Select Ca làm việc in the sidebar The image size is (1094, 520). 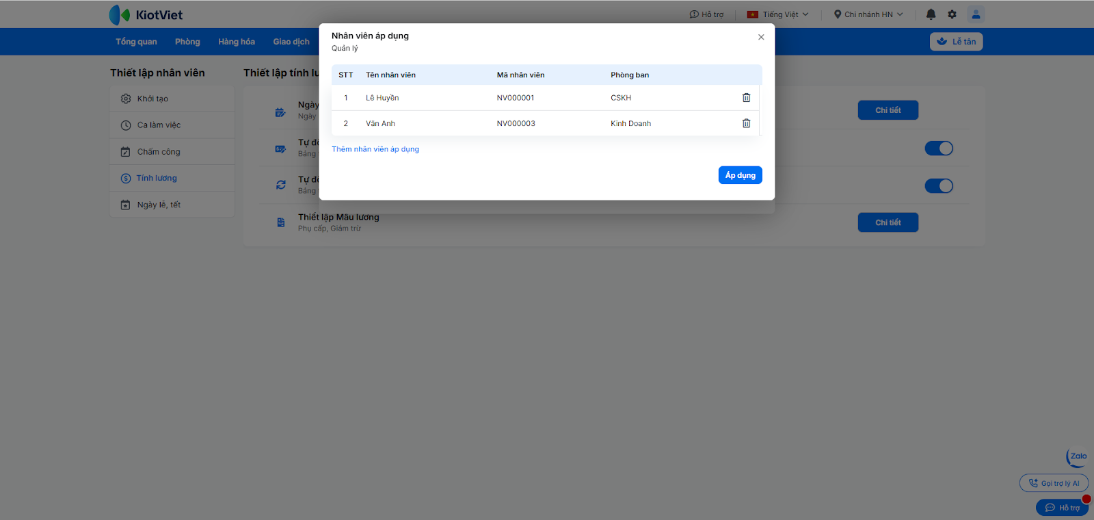tap(172, 125)
